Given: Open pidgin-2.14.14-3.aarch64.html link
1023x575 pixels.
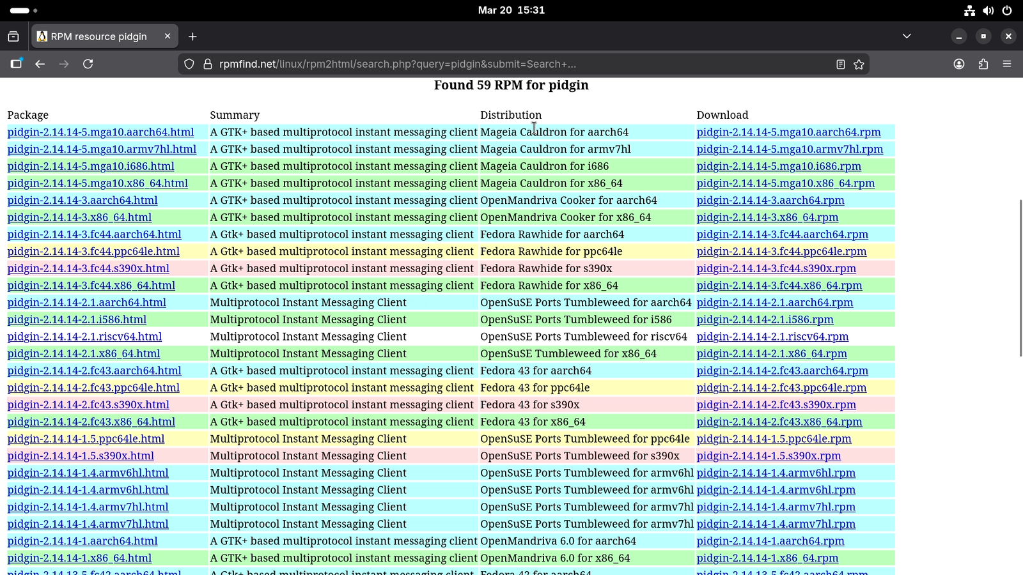Looking at the screenshot, I should pos(82,200).
